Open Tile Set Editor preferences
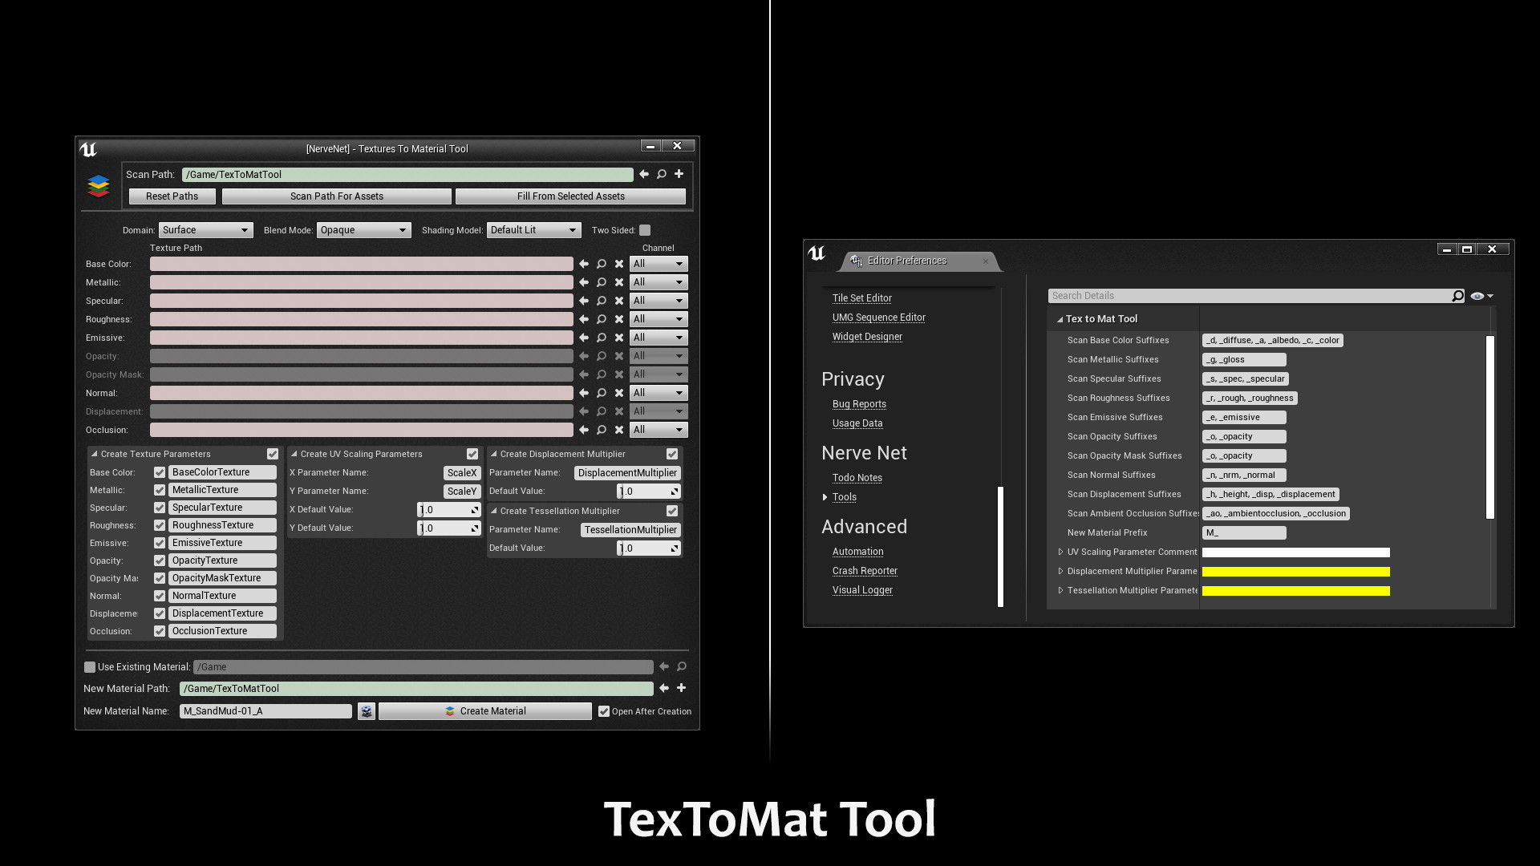Viewport: 1540px width, 866px height. (861, 298)
